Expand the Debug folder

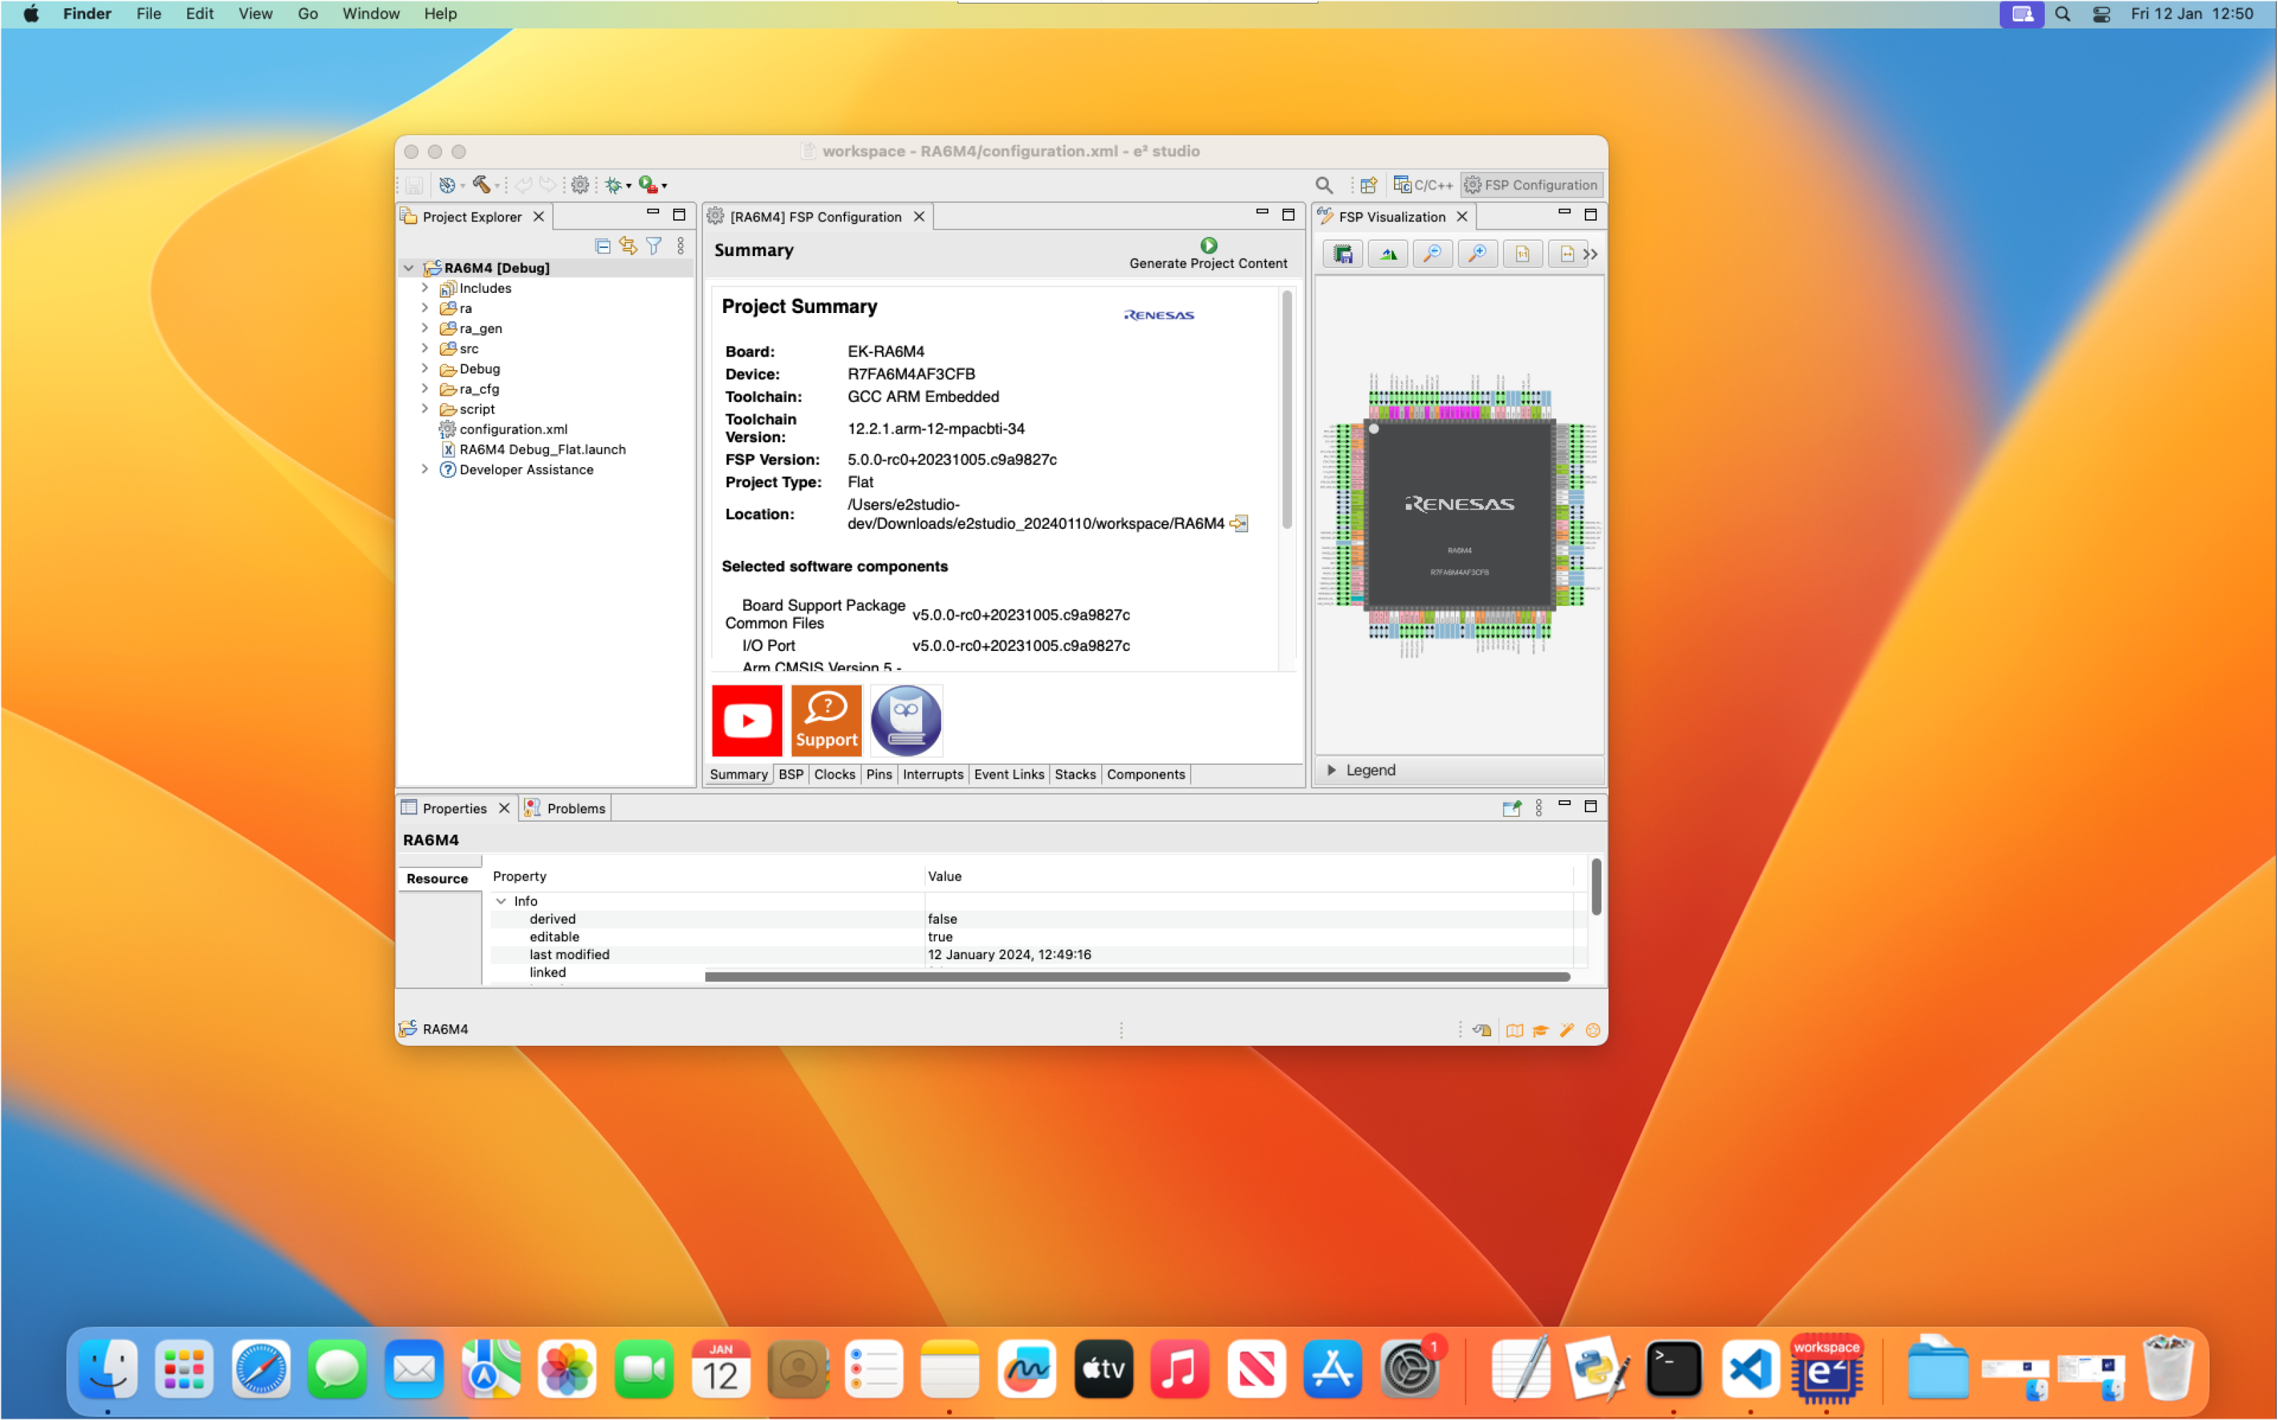(425, 368)
